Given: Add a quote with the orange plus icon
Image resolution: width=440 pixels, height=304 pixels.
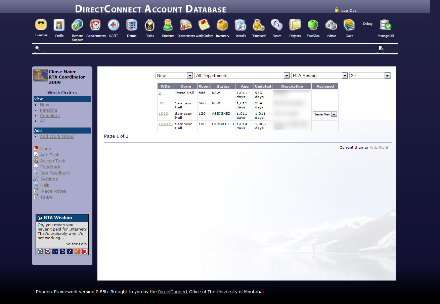Looking at the screenshot, I should 77,251.
